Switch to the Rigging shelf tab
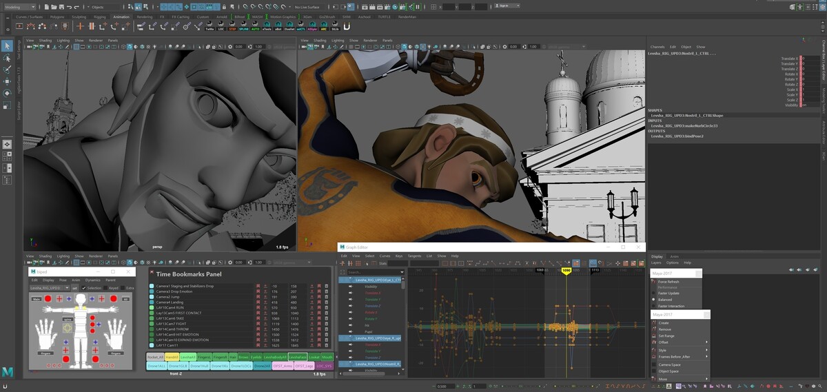The image size is (827, 392). [100, 17]
